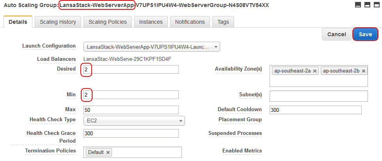Select the middle split-panel layout icon

point(367,5)
